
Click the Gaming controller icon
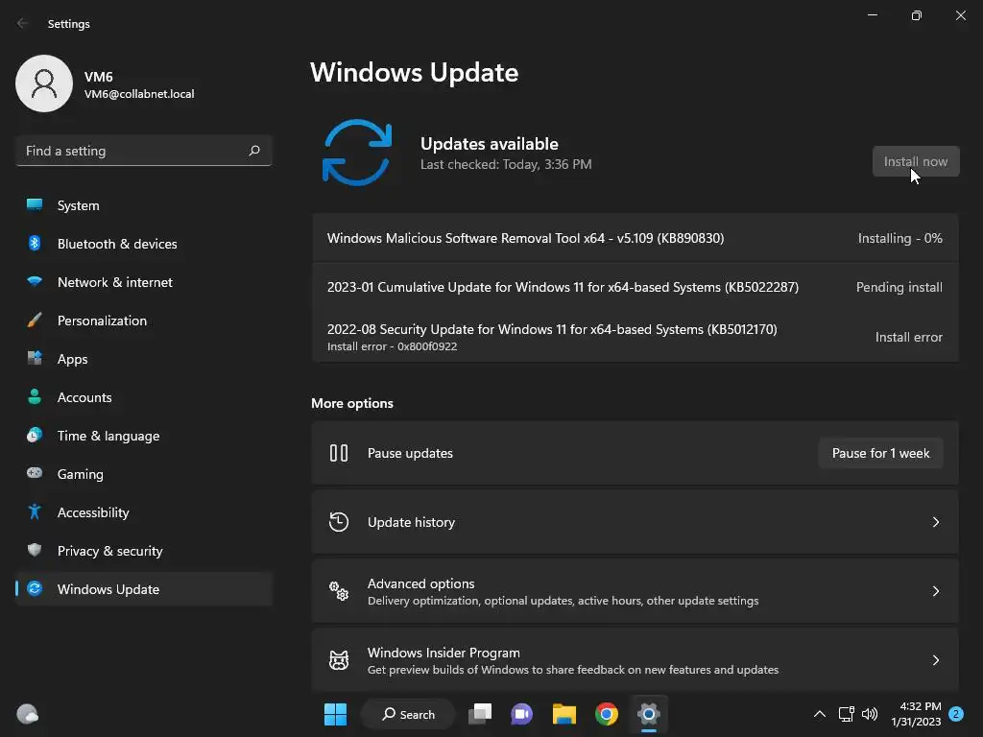click(35, 473)
